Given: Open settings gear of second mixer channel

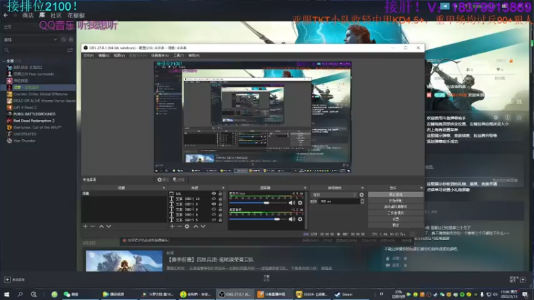Looking at the screenshot, I should click(x=300, y=219).
